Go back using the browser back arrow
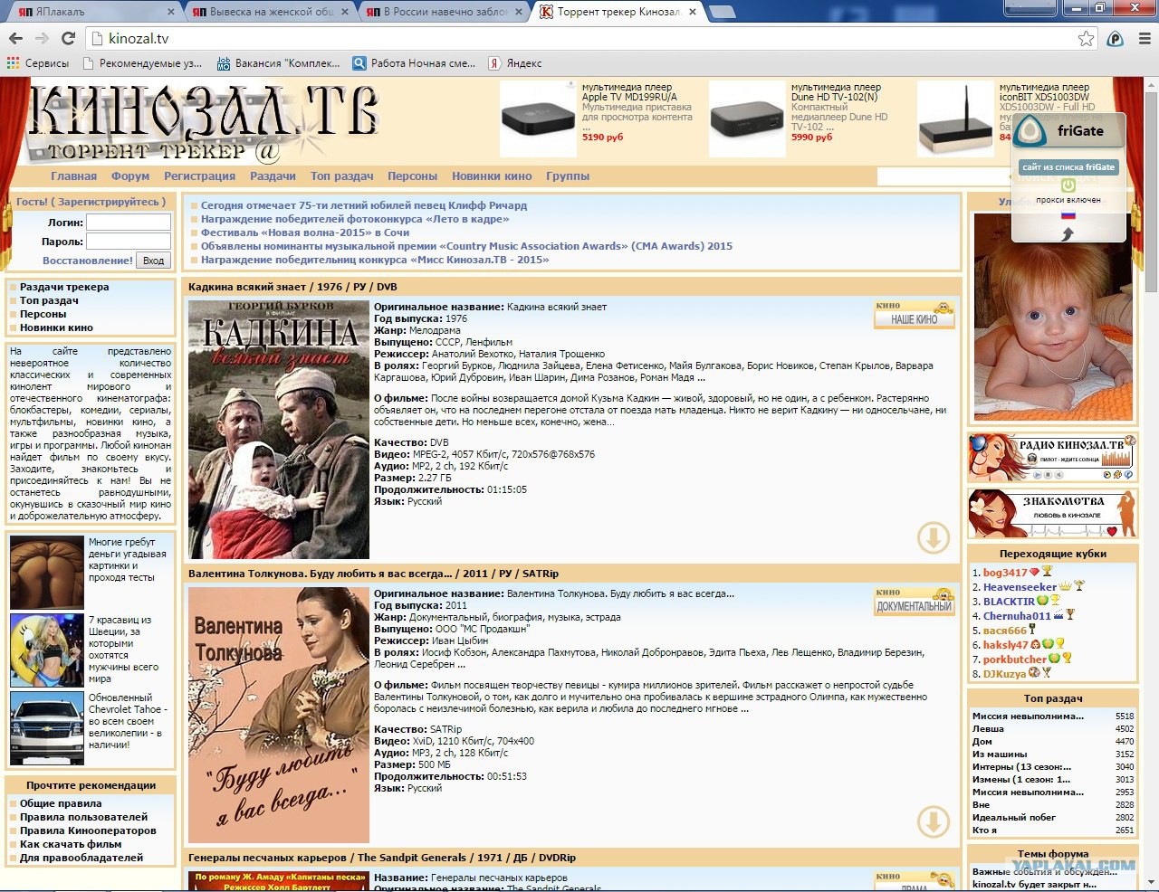 click(15, 39)
